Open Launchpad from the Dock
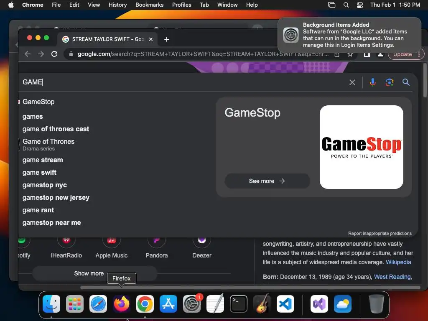 point(75,304)
